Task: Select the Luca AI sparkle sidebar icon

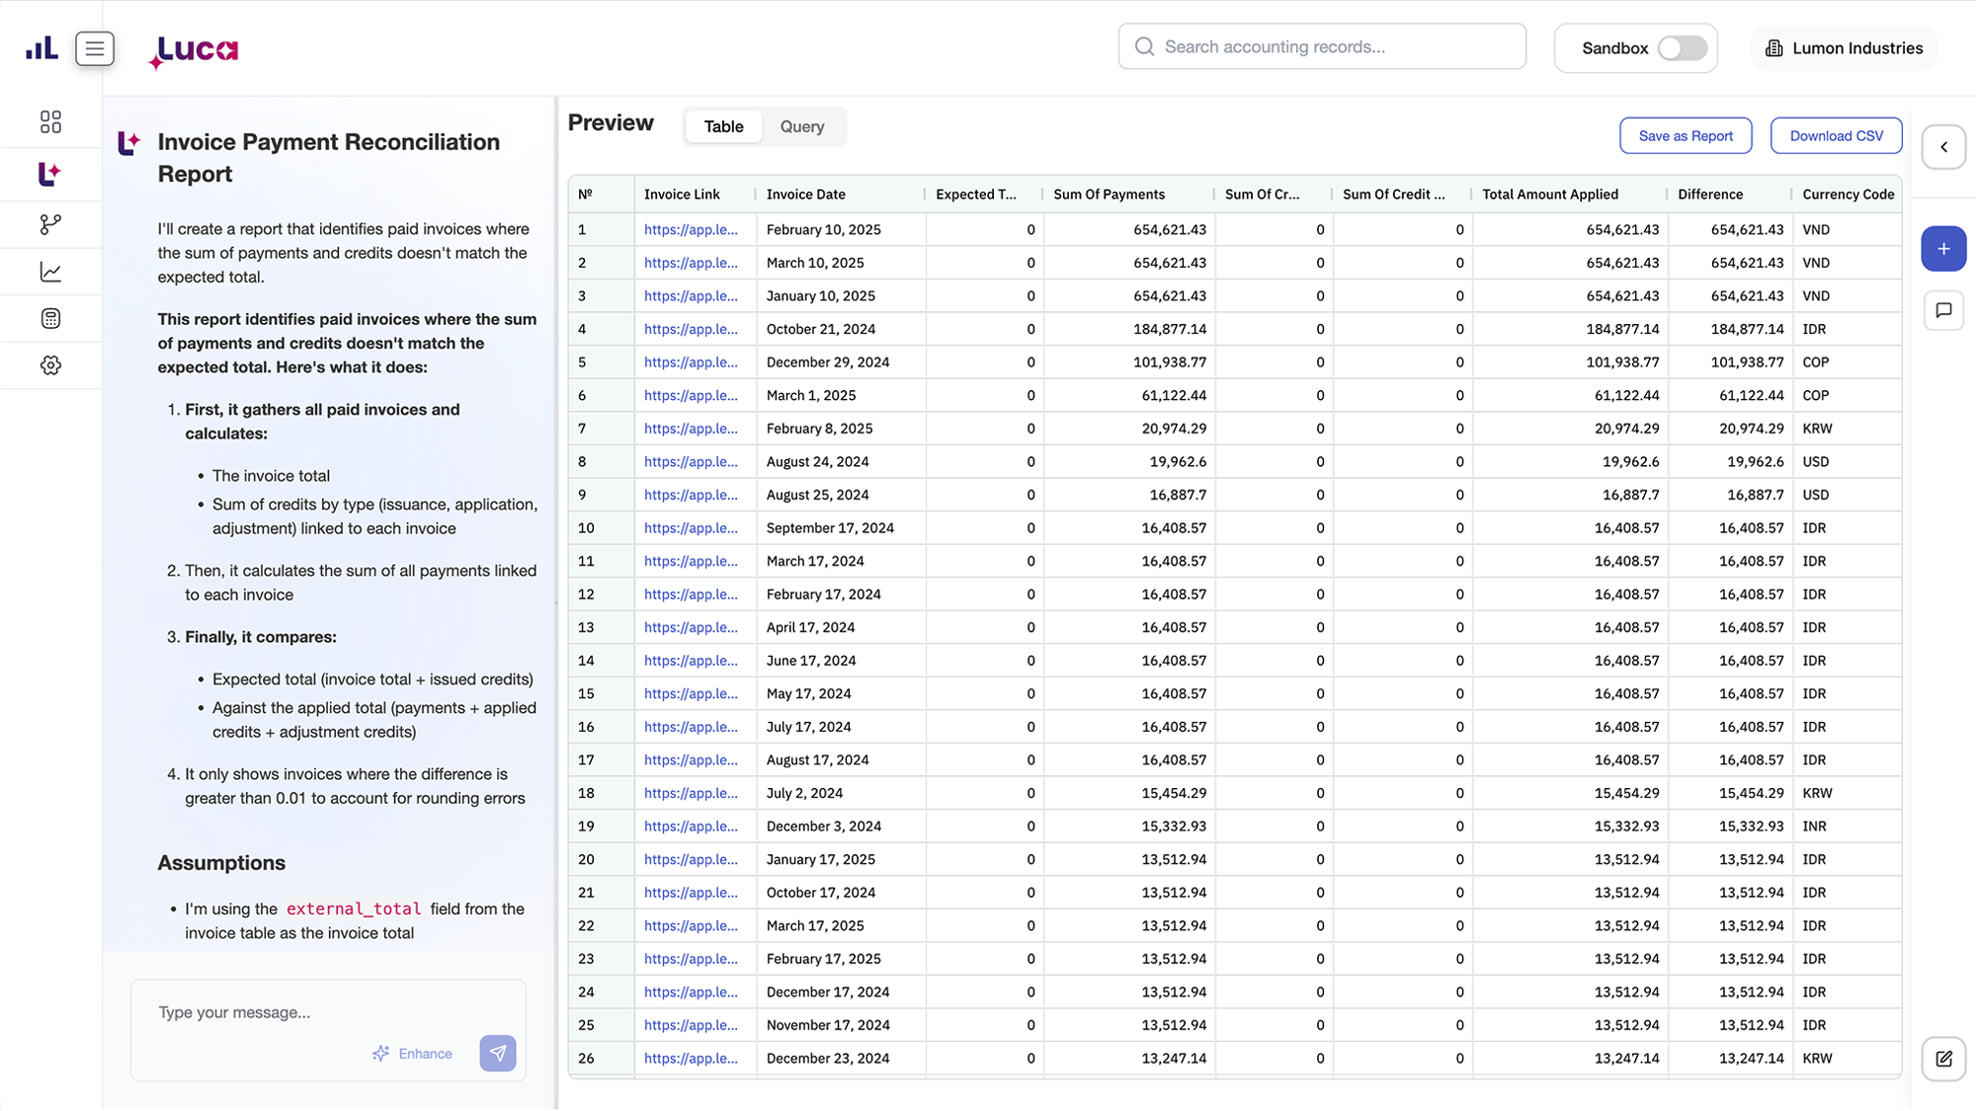Action: 50,174
